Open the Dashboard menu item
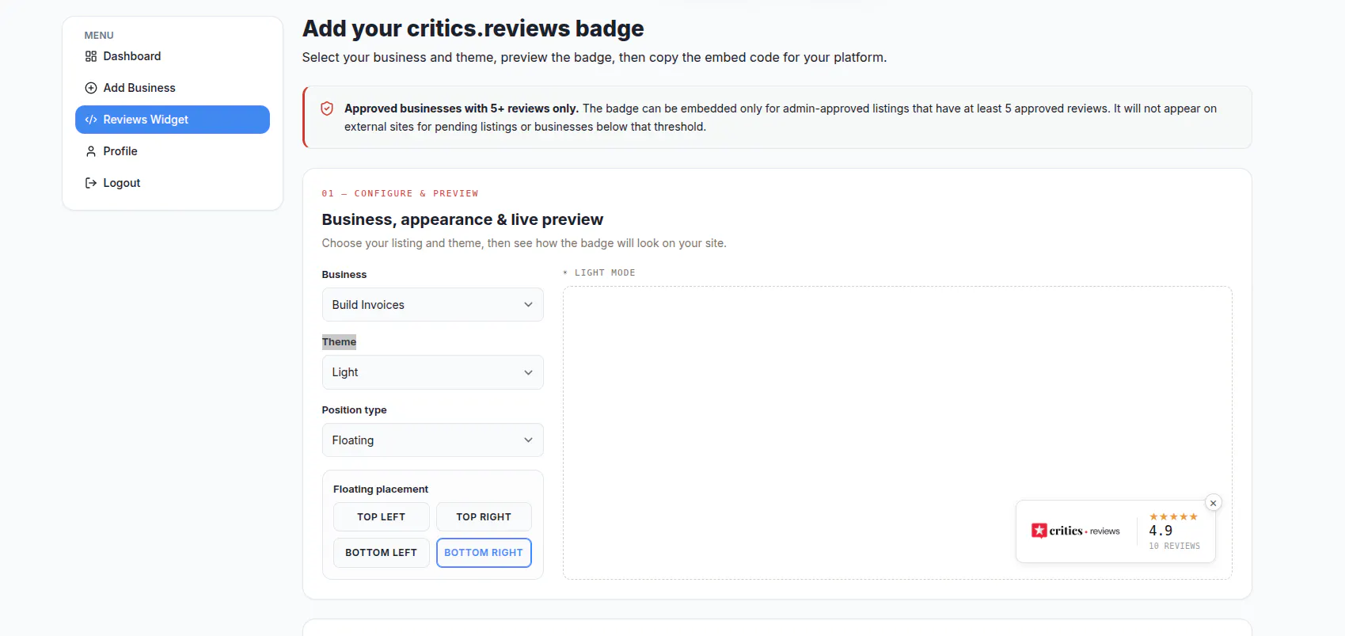 (x=173, y=56)
